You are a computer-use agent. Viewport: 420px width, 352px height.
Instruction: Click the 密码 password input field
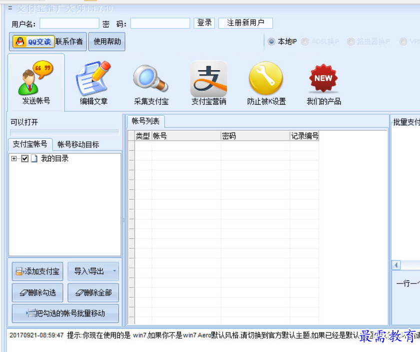tap(160, 24)
